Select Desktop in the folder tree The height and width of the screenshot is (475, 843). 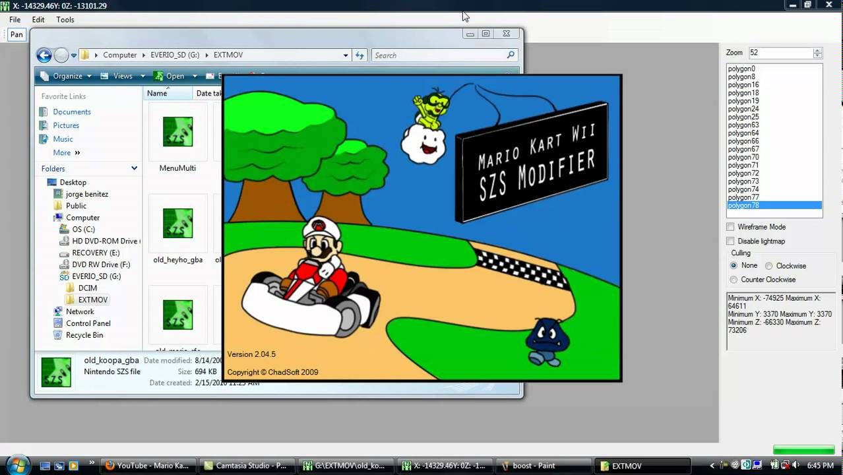tap(73, 183)
